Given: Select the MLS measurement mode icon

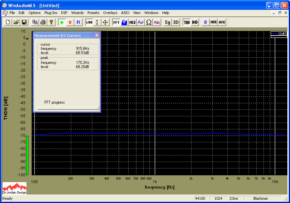Looking at the screenshot, I should click(132, 22).
